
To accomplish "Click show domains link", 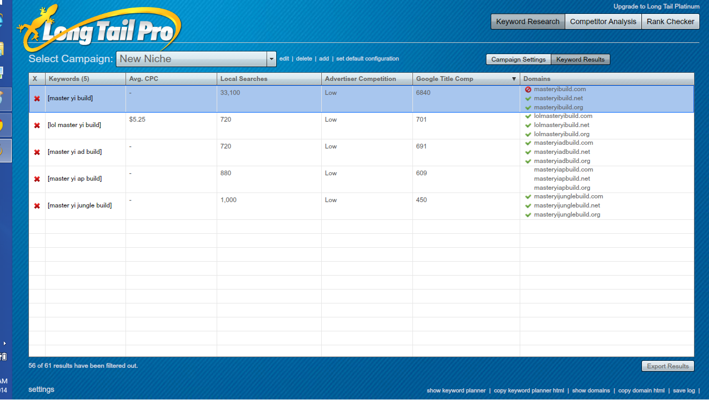I will [591, 391].
